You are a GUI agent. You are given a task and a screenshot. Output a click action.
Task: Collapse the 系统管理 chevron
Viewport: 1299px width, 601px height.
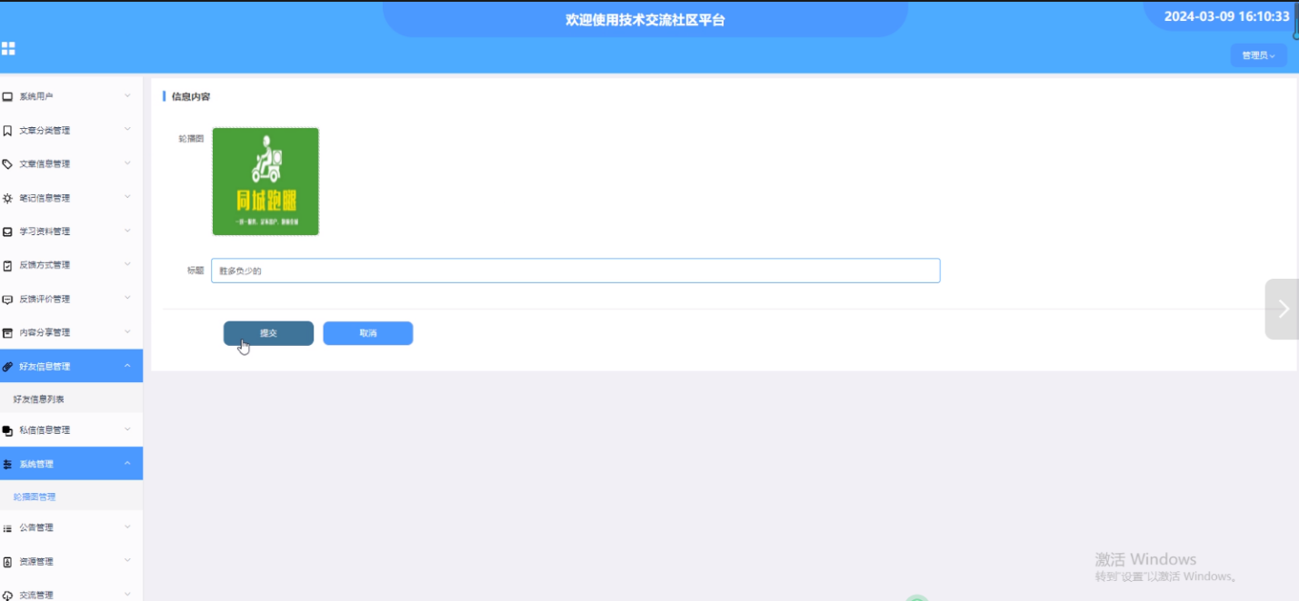[x=127, y=463]
